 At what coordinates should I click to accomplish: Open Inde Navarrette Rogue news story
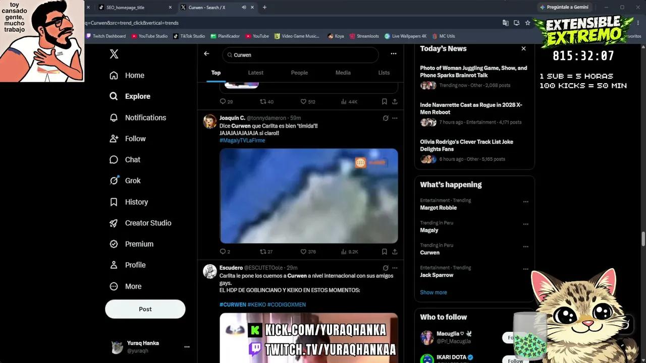(474, 115)
